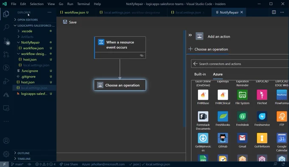Viewport: 289px width, 167px height.
Task: Go back using search box arrow
Action: pyautogui.click(x=195, y=64)
